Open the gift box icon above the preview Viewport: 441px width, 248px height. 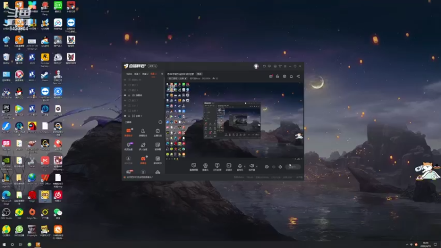coord(271,77)
